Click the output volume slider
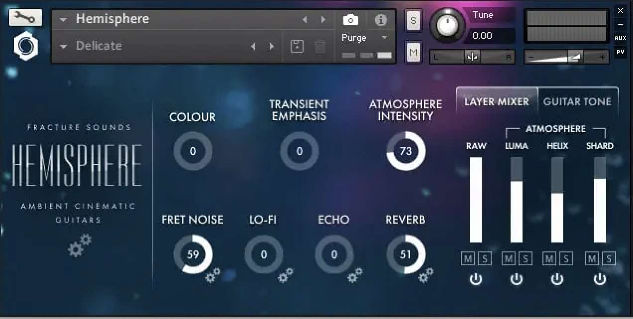This screenshot has height=319, width=633. click(x=566, y=57)
